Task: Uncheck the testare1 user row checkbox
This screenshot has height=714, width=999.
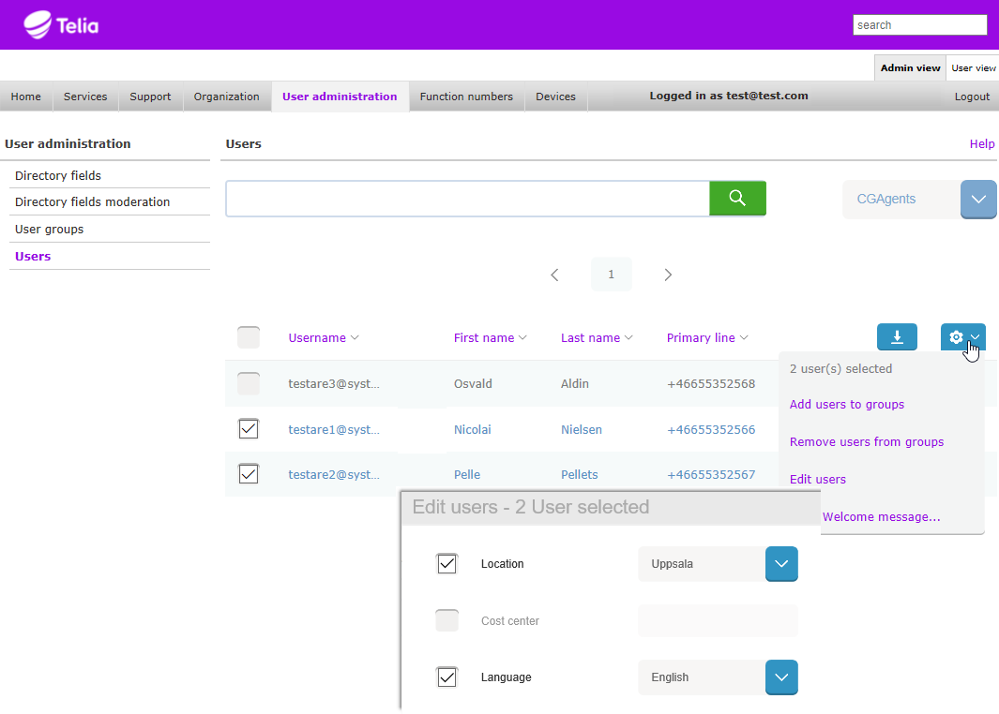Action: 249,429
